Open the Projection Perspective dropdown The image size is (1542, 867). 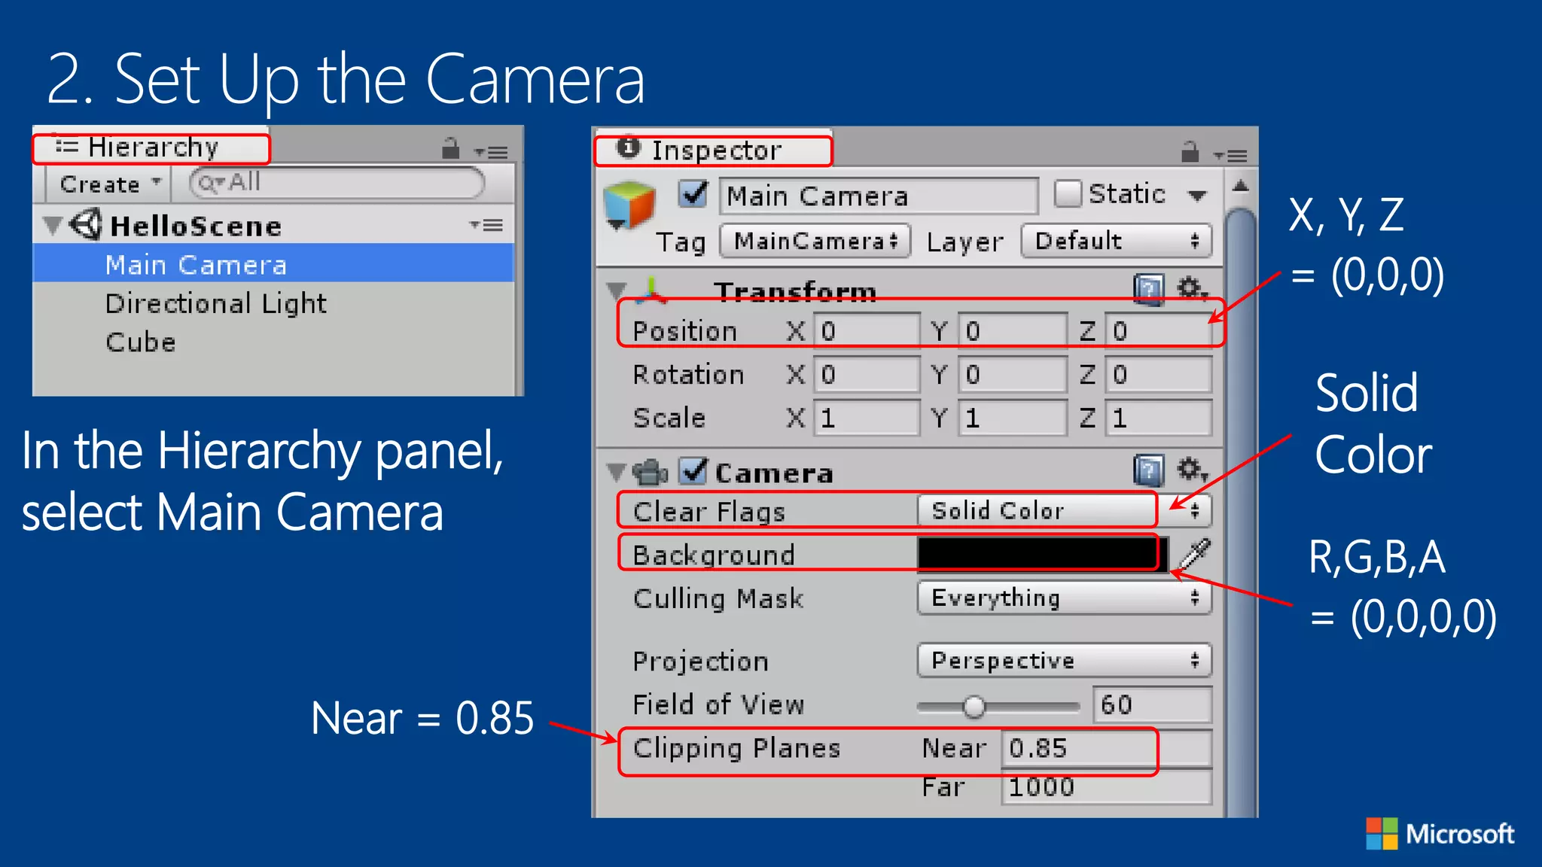[x=1064, y=660]
